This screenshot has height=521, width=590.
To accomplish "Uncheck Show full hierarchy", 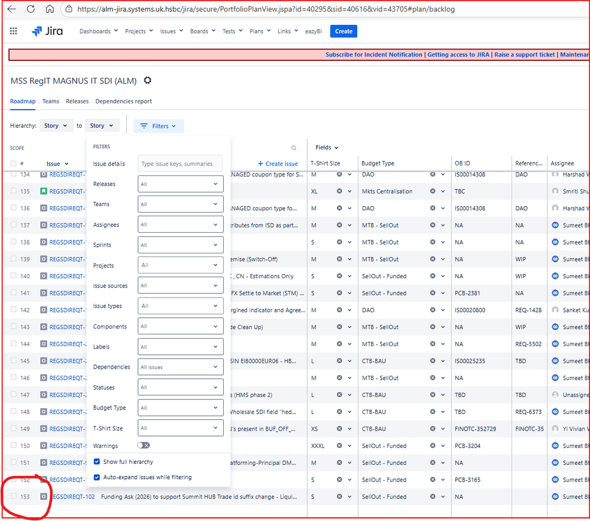I will (x=97, y=461).
